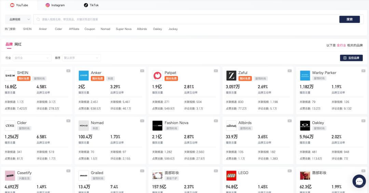
Task: Click the video icon on Casetify card
Action: click(x=68, y=171)
